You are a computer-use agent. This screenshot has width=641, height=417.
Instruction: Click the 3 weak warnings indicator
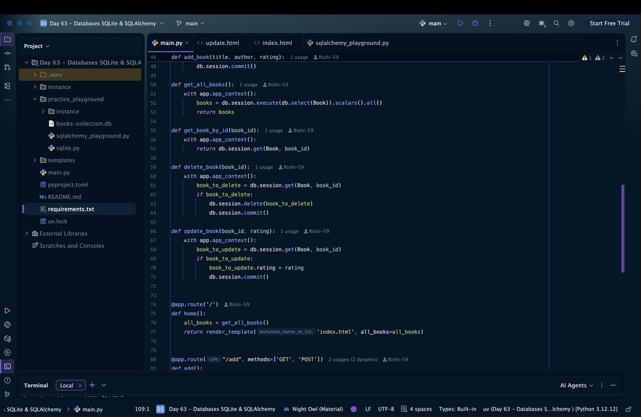click(600, 58)
